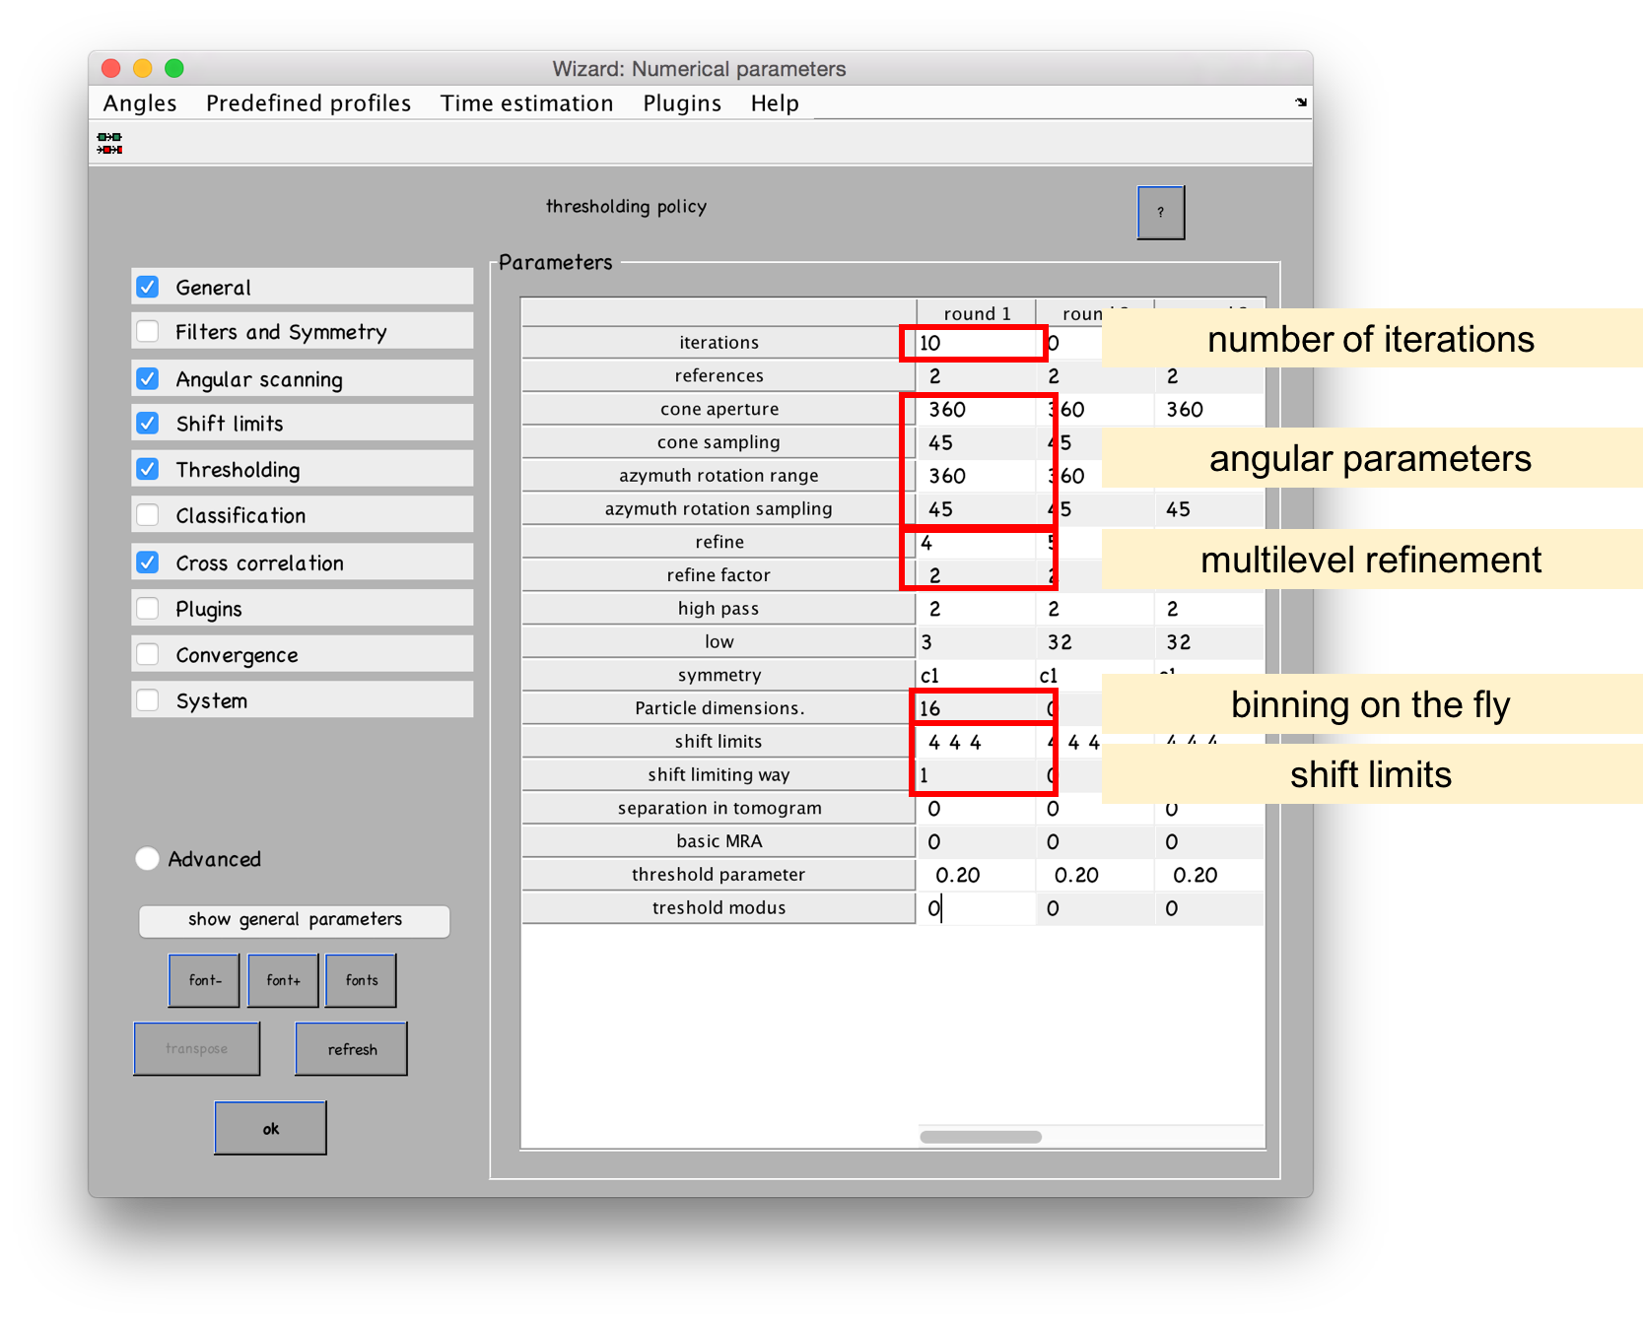Decrease font size with font- button
Screen dimensions: 1643x1324
pyautogui.click(x=204, y=980)
